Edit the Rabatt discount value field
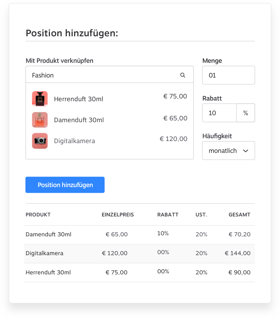 [x=219, y=113]
